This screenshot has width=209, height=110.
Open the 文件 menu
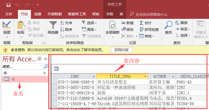pyautogui.click(x=9, y=14)
